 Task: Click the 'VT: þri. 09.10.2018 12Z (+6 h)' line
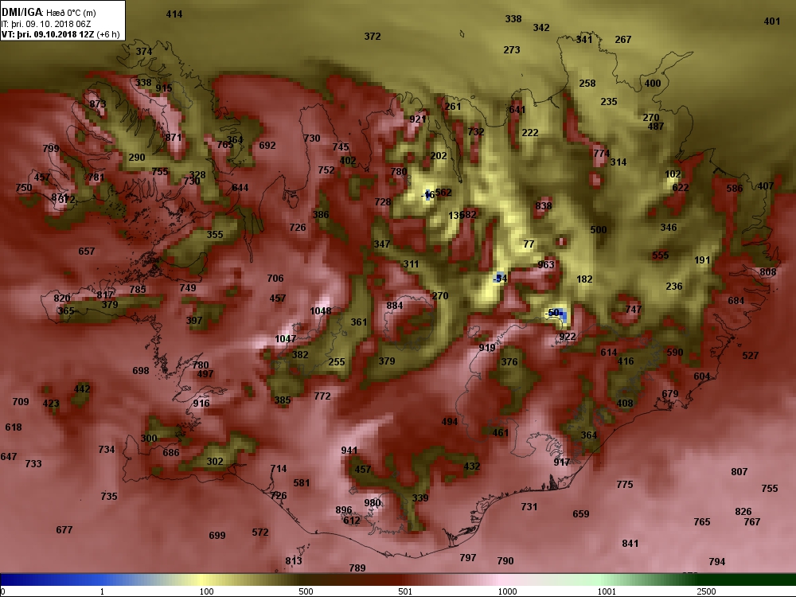[x=60, y=34]
